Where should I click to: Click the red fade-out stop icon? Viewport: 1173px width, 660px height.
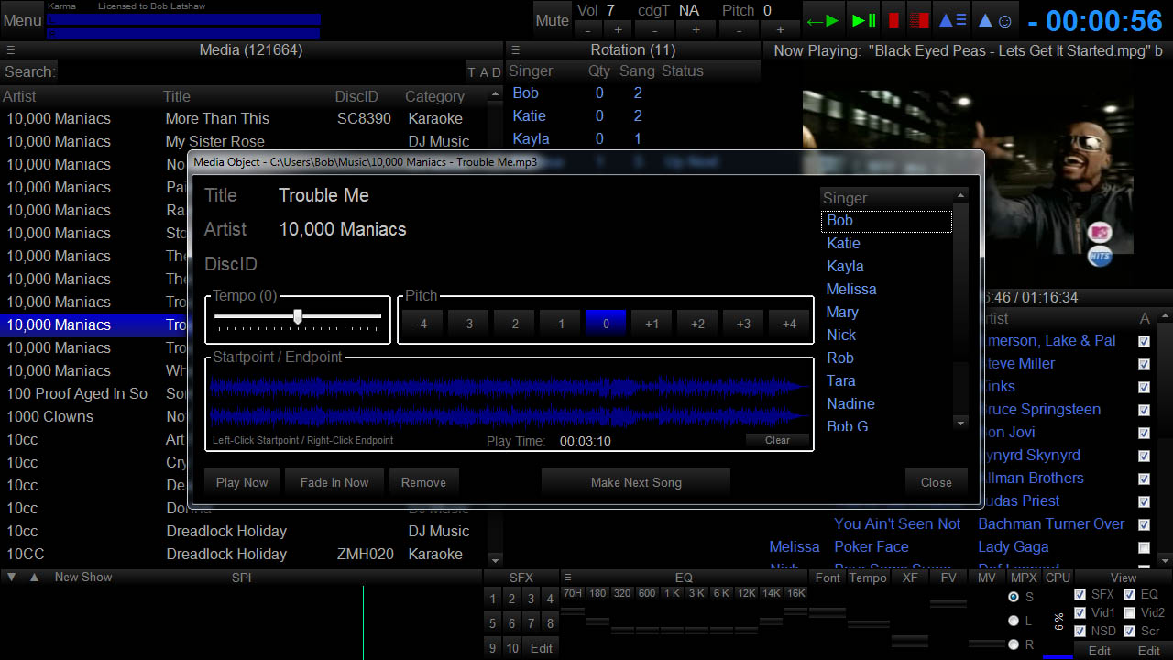[x=919, y=20]
